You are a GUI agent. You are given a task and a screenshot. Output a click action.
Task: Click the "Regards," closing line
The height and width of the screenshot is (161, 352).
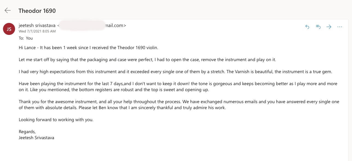(27, 132)
